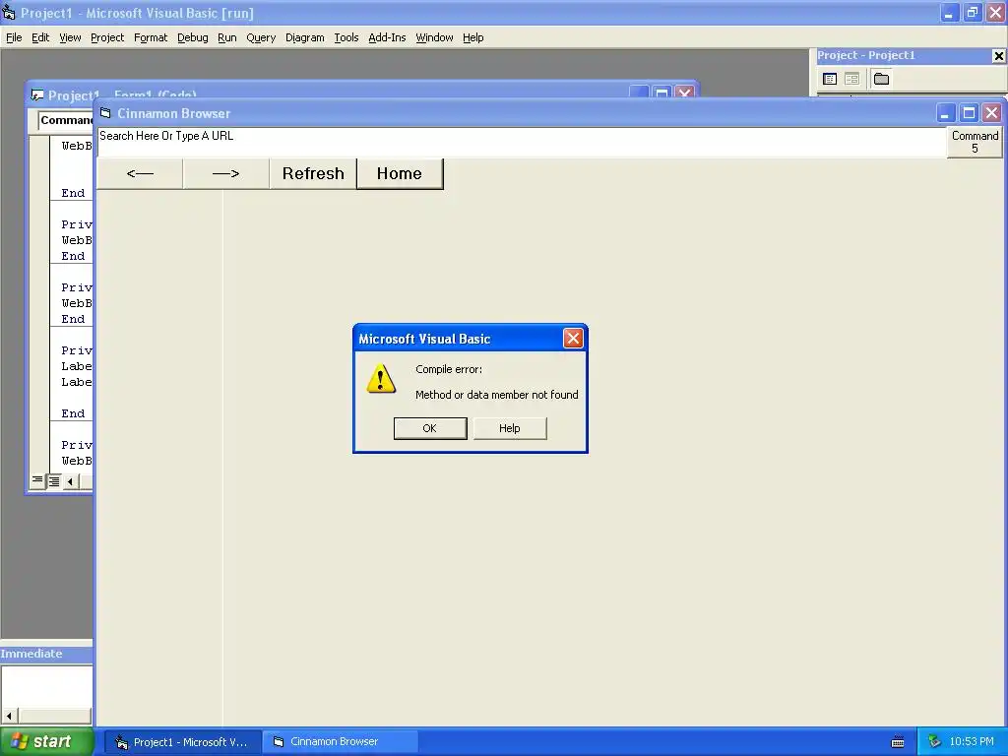
Task: Restore down the Visual Basic main window
Action: point(972,12)
